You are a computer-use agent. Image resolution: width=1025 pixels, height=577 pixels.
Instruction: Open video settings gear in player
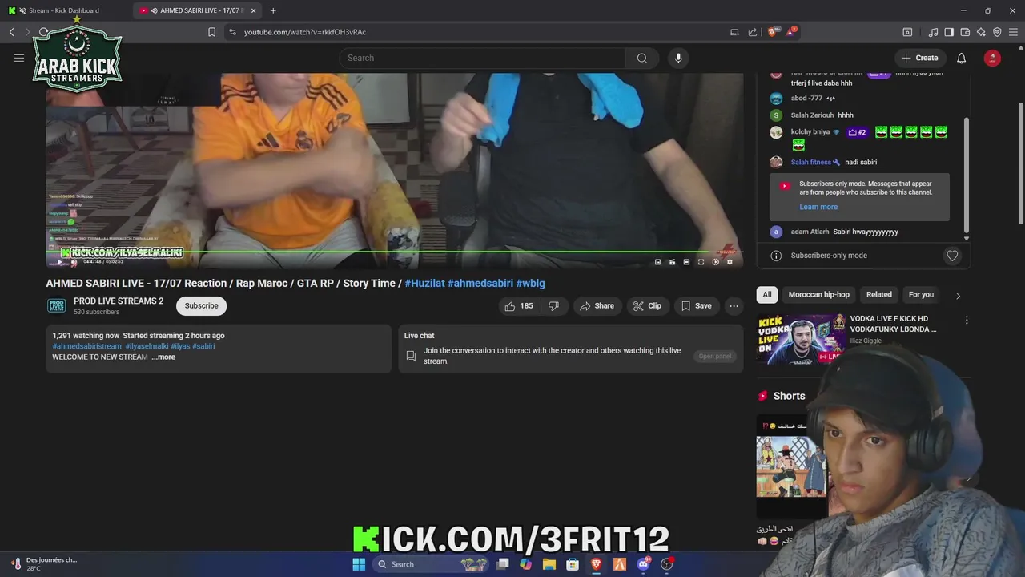tap(730, 262)
